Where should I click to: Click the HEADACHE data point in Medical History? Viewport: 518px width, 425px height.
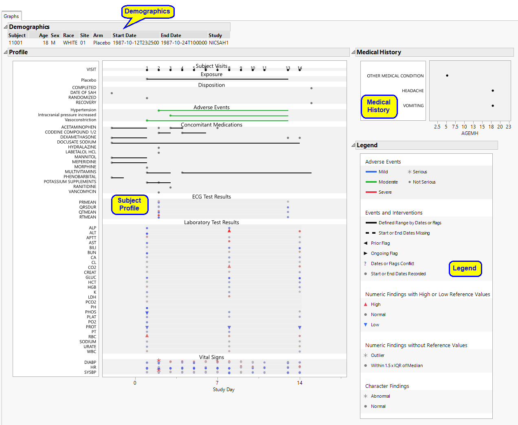pos(493,91)
